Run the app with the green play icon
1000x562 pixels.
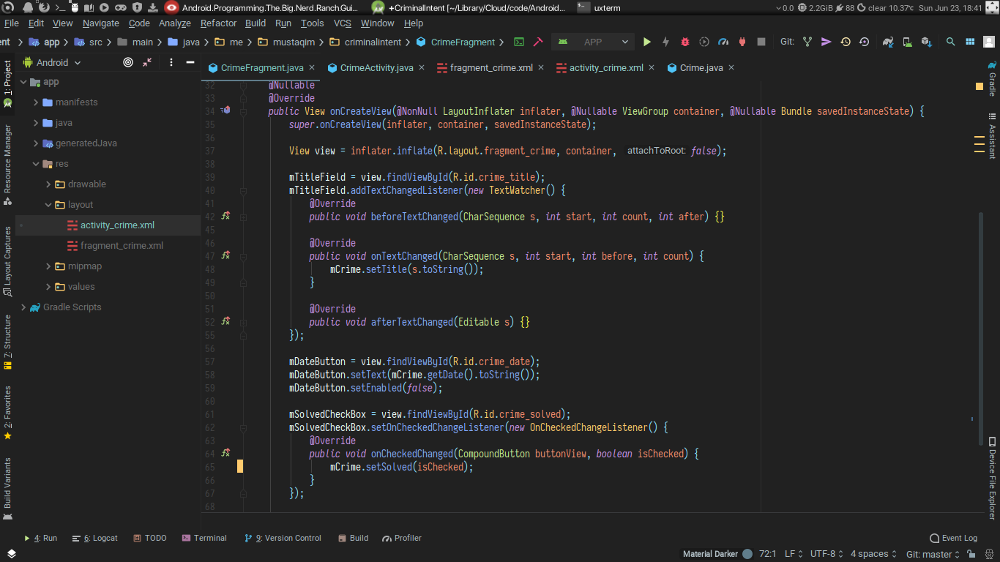(646, 42)
